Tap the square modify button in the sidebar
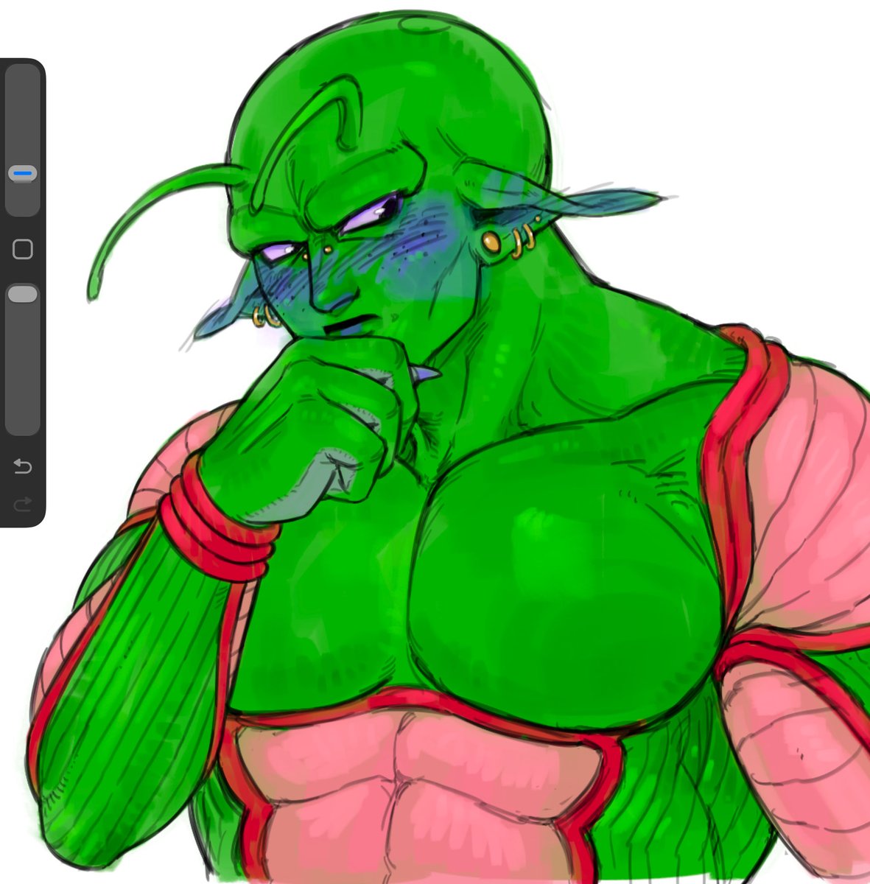This screenshot has width=870, height=884. tap(23, 249)
